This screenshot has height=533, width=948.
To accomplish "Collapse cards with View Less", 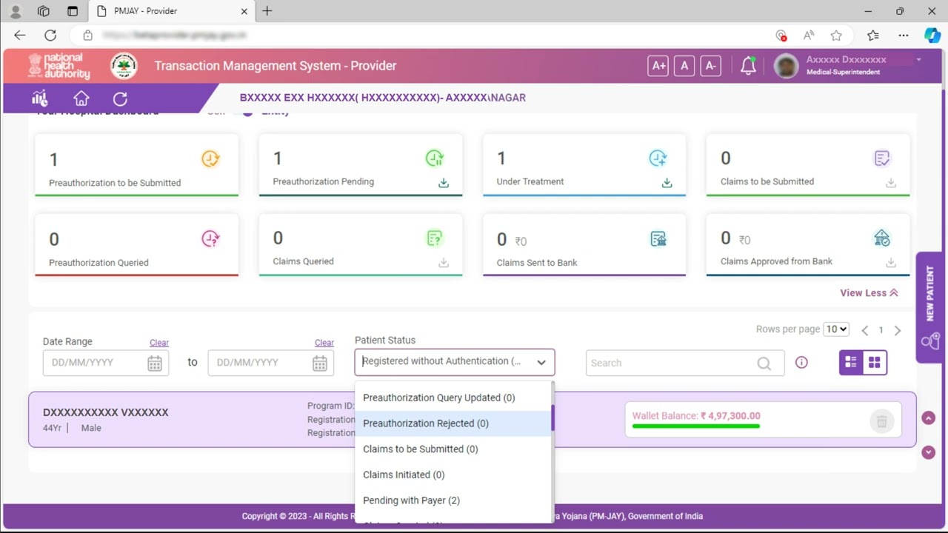I will [869, 293].
